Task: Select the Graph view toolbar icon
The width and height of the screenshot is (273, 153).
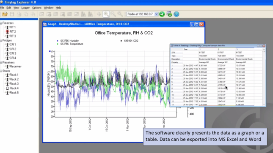Action: (41, 14)
